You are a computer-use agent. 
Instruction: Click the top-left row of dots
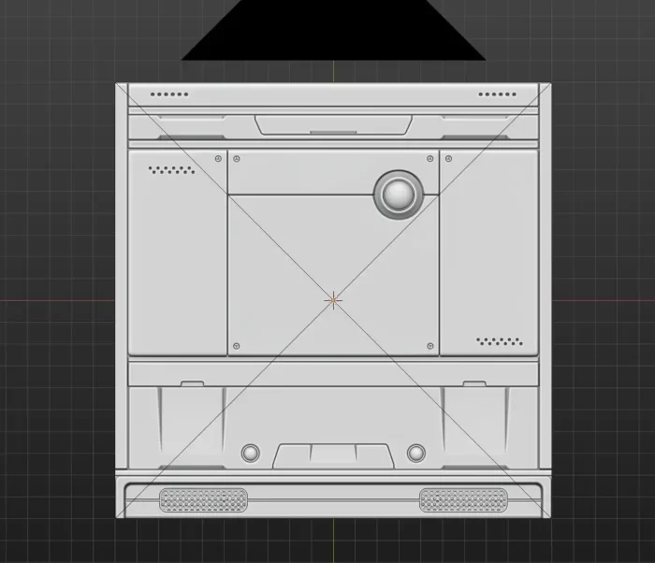click(170, 94)
